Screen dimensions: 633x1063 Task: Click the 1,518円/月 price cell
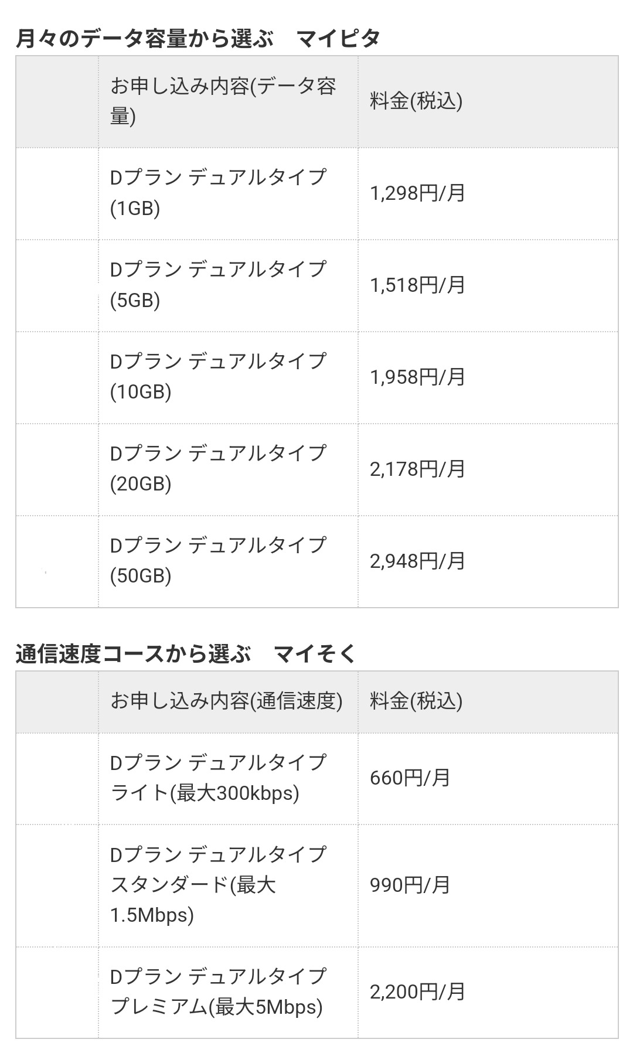(417, 285)
